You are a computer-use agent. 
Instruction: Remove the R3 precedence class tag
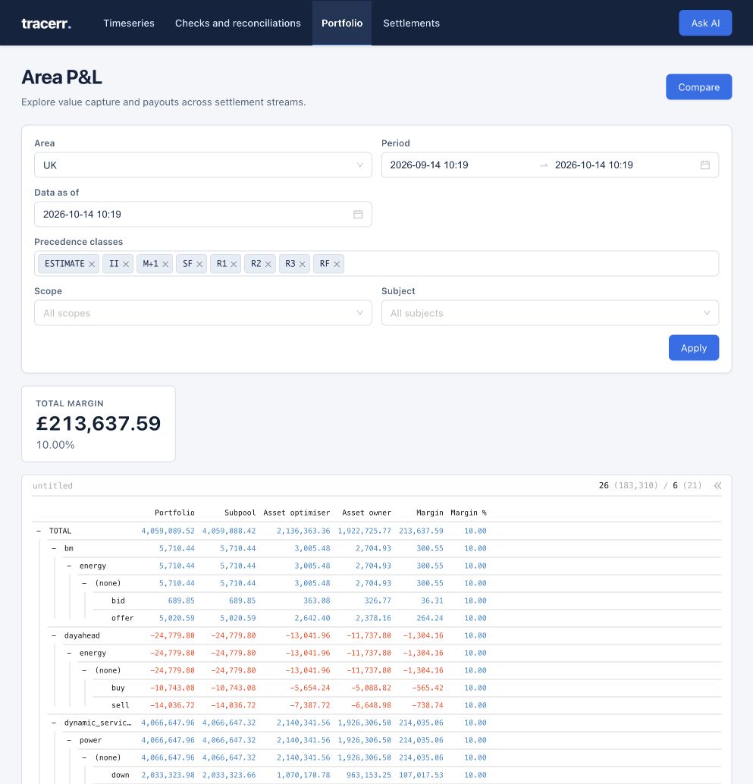coord(302,264)
